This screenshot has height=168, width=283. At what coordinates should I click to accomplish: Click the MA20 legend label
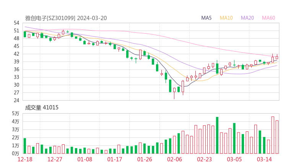coord(247,18)
